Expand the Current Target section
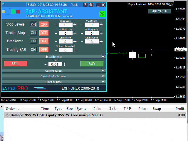Screen dimensions: 188x141 pos(103,71)
